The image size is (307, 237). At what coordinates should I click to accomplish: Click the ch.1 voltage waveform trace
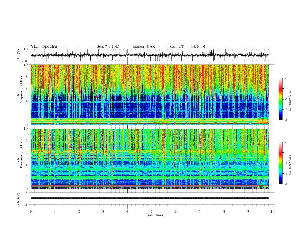[x=149, y=55]
